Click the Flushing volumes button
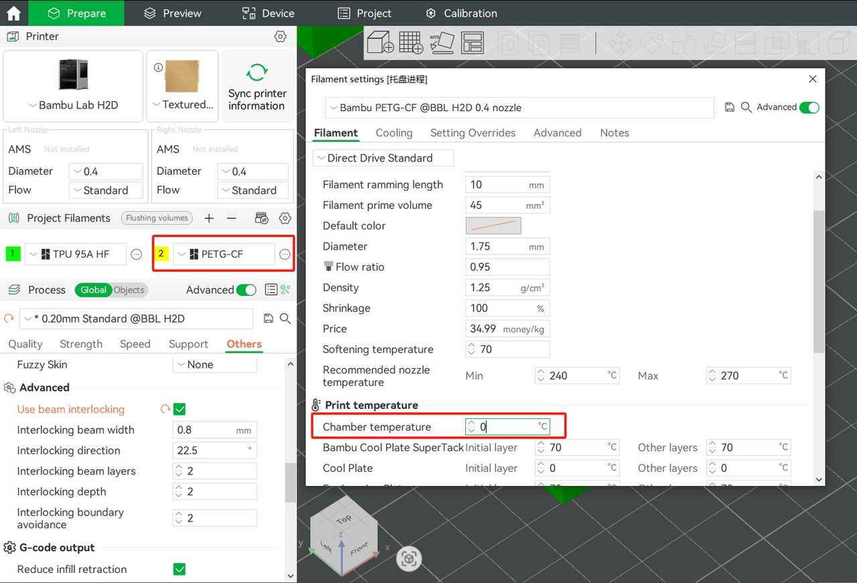 tap(157, 218)
